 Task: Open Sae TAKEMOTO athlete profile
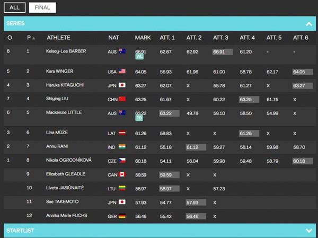coord(62,201)
